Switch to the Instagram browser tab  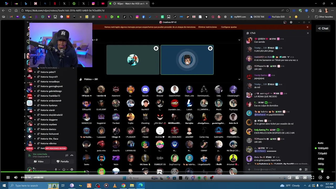coord(93,4)
